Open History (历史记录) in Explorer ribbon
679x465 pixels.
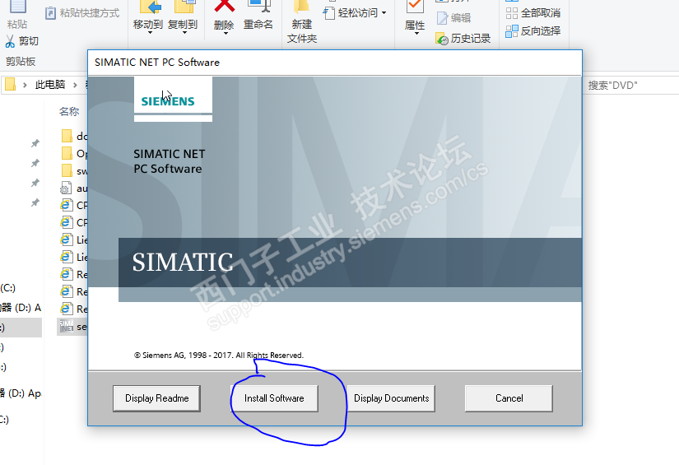click(463, 39)
